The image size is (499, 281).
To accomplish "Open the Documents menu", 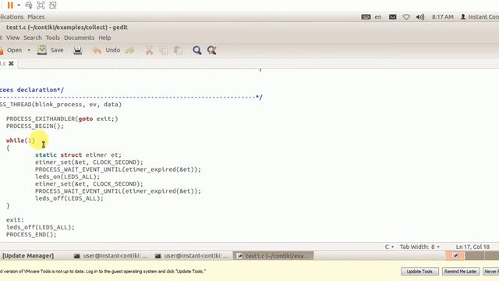I will tap(80, 37).
